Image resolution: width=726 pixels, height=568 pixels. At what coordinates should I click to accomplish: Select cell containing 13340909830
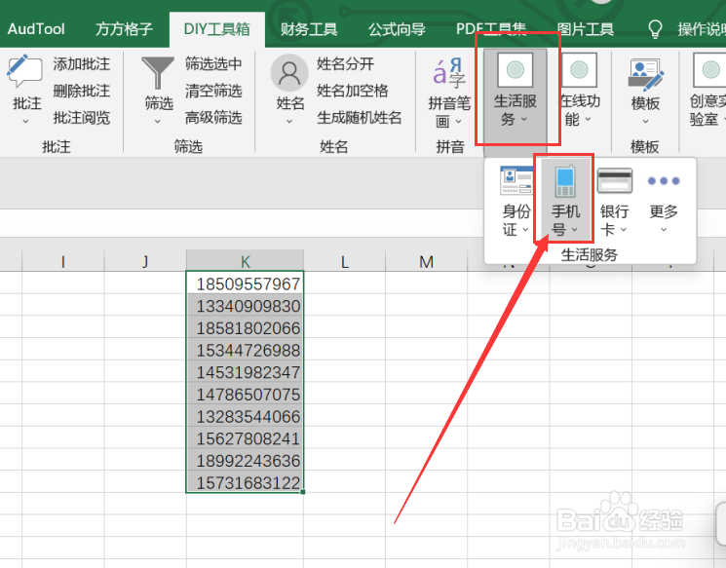[245, 305]
